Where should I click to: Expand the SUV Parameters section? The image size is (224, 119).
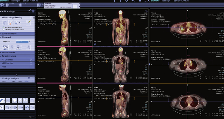[x=17, y=34]
